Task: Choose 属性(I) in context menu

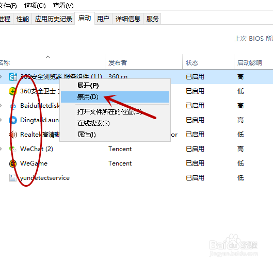Action: click(115, 135)
